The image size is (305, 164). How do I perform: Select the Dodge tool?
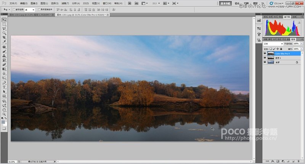(4, 78)
